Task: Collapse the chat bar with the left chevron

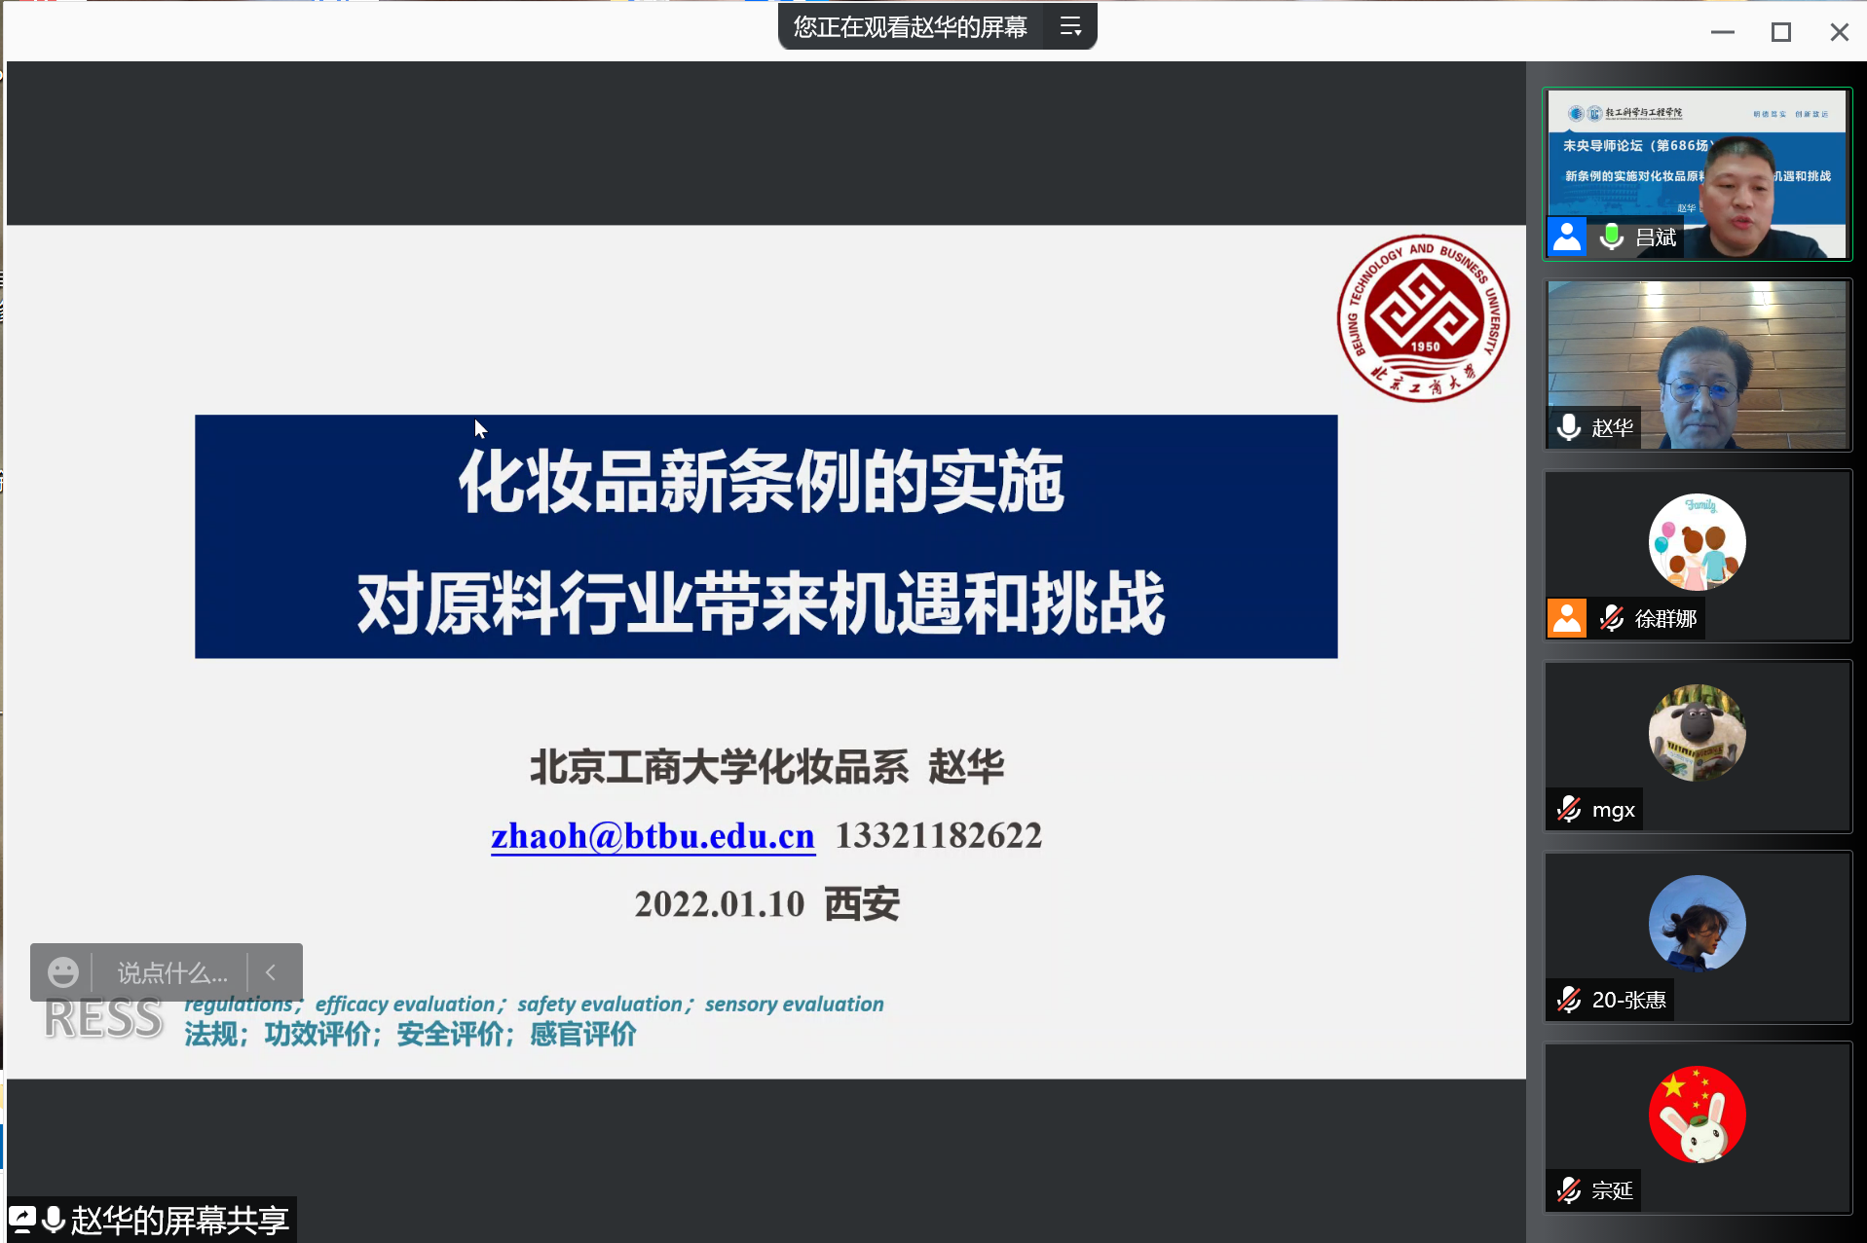Action: [272, 971]
